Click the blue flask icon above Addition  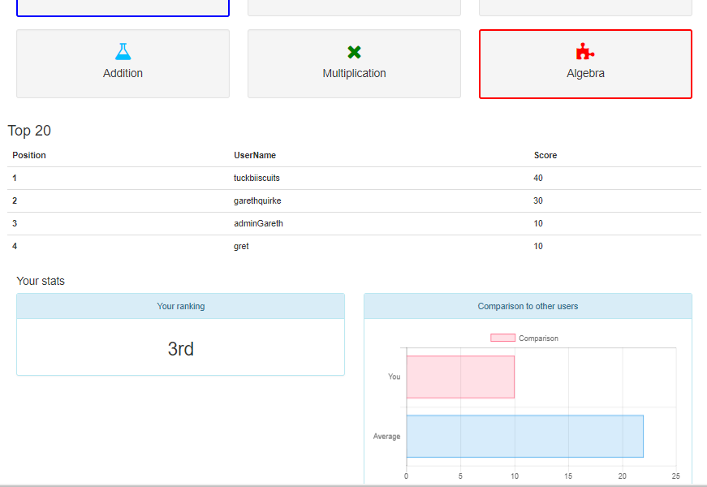pos(123,52)
